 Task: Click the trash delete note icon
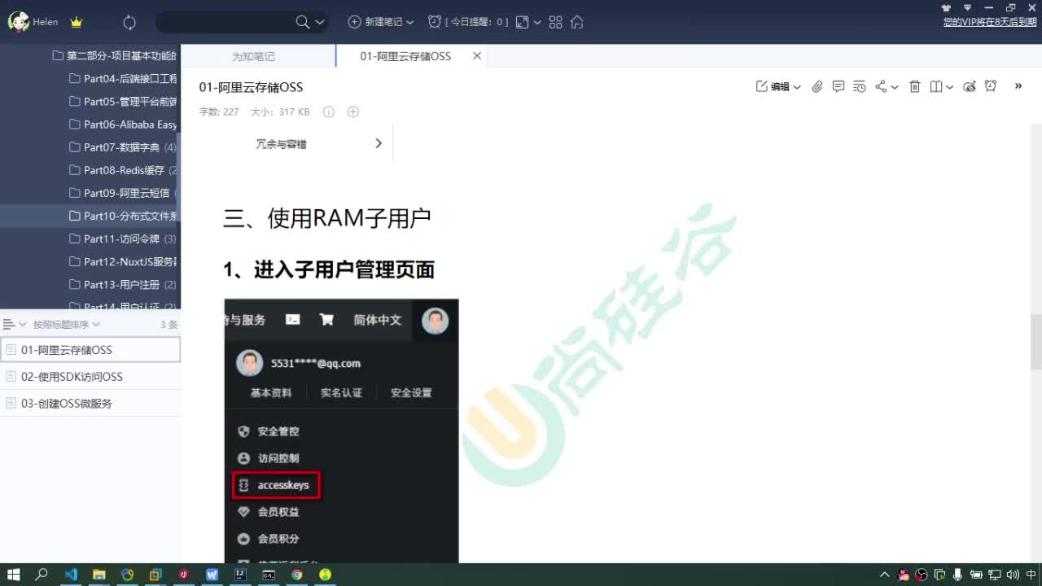coord(915,86)
